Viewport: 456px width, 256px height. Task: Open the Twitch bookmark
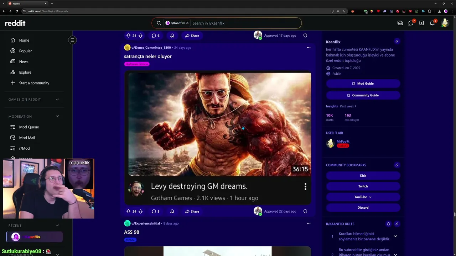point(363,186)
